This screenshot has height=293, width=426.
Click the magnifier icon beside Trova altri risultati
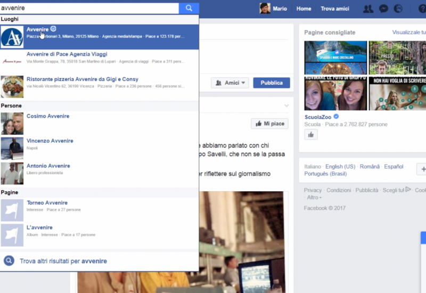9,261
